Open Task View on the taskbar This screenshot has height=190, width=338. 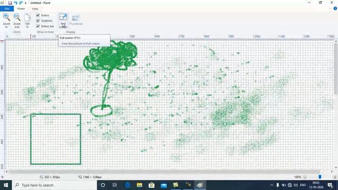click(115, 185)
